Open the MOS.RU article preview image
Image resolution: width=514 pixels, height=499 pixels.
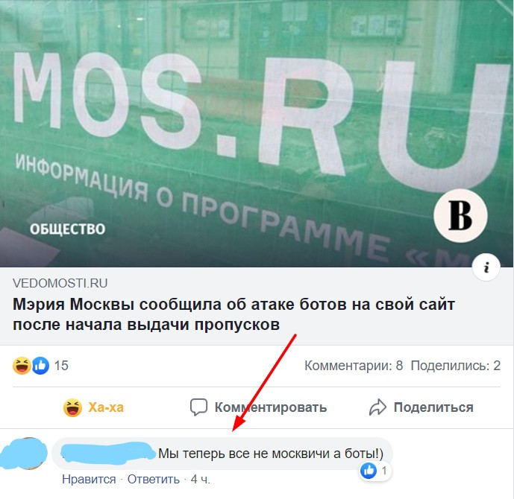(x=257, y=133)
